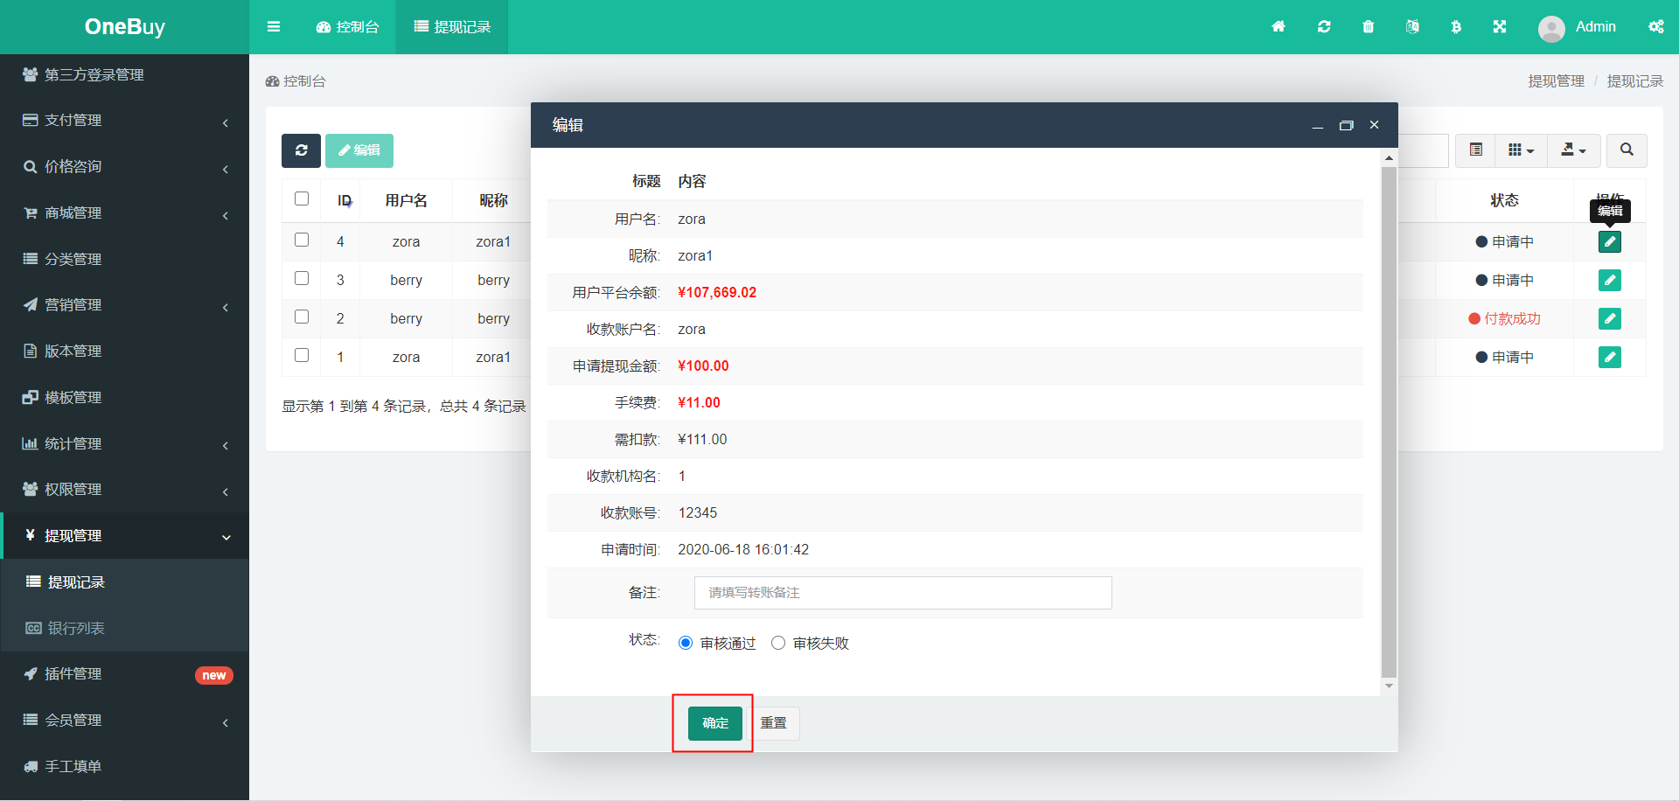Open the export data dropdown
The image size is (1679, 801).
pos(1574,150)
